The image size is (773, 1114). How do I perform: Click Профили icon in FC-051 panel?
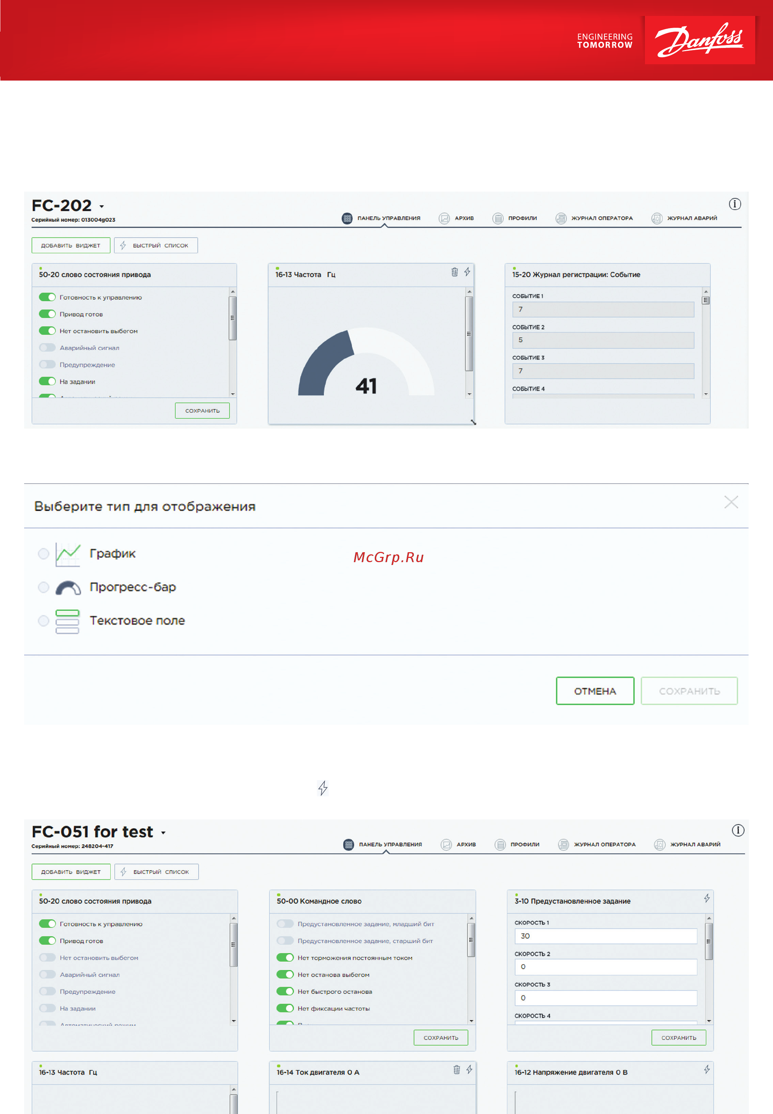500,845
